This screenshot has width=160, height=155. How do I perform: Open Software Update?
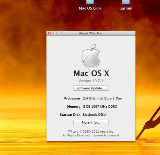click(x=91, y=88)
